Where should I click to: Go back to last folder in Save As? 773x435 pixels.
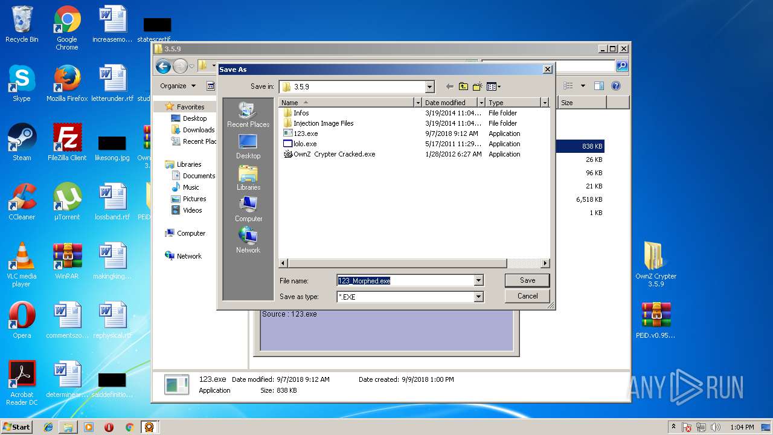click(449, 86)
